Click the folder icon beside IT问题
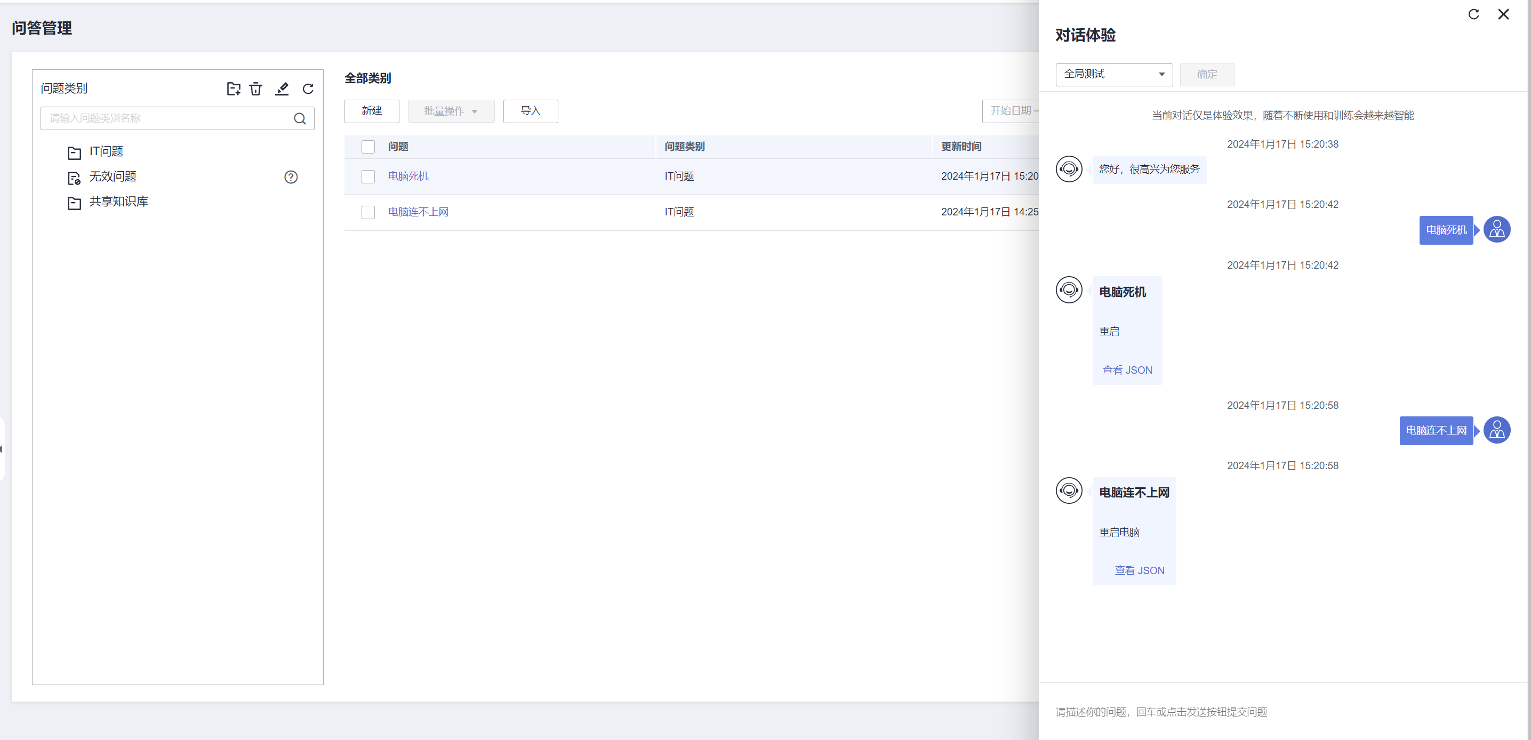The image size is (1531, 740). coord(74,153)
